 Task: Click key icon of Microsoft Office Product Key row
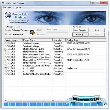[x=5, y=63]
